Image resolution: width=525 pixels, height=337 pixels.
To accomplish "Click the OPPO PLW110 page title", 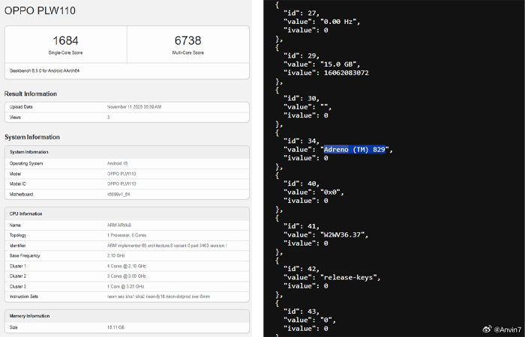I will pos(40,11).
